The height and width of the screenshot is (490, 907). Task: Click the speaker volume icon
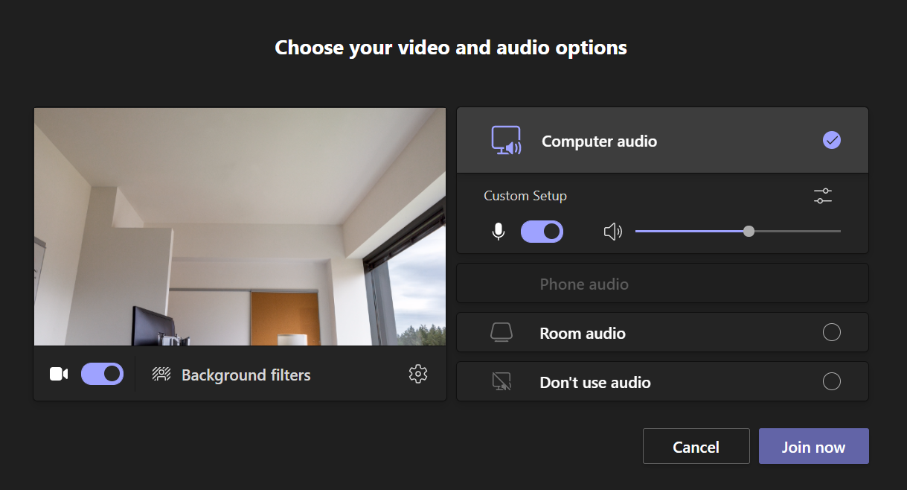(x=612, y=232)
